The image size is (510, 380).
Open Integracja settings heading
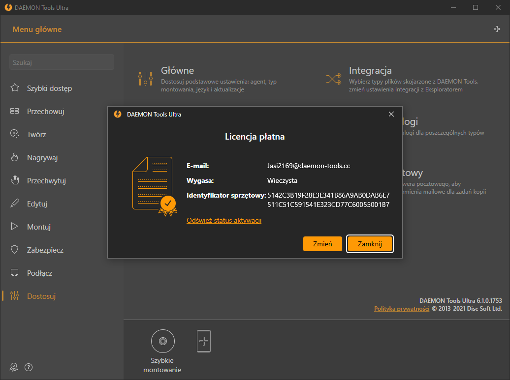click(370, 70)
